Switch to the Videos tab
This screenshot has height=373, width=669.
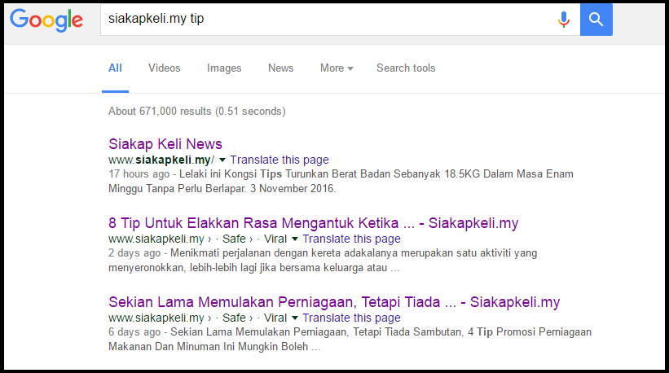click(165, 68)
